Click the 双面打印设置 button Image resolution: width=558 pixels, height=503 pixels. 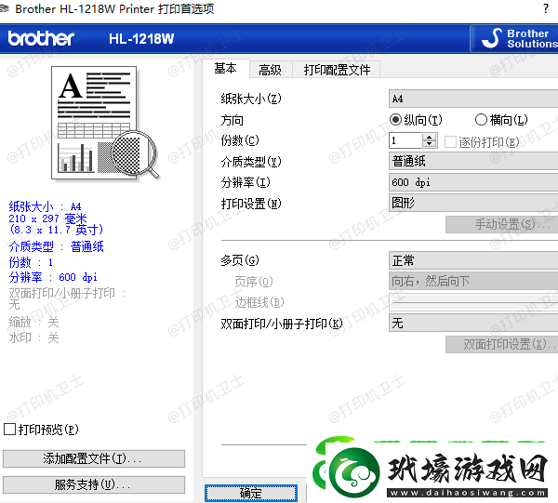click(502, 344)
